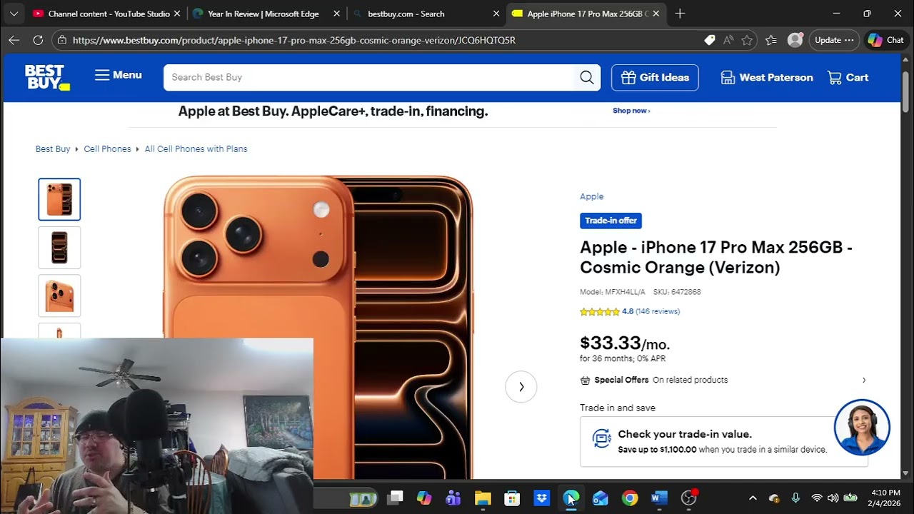The image size is (914, 514).
Task: Open Read aloud in the address bar
Action: (728, 40)
